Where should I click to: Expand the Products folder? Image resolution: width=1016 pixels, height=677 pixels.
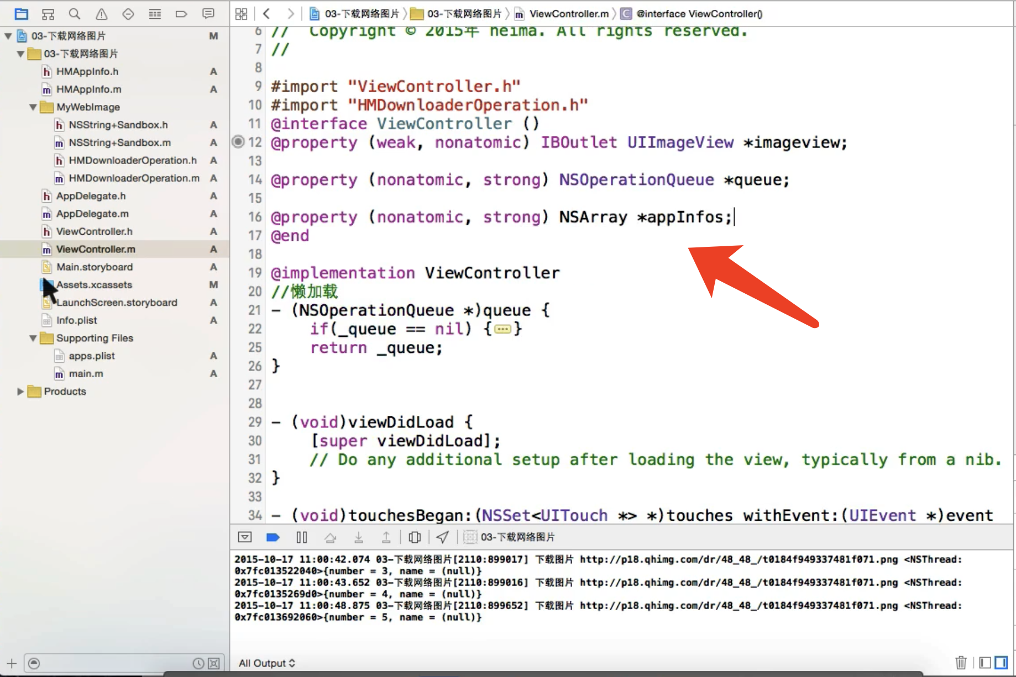pyautogui.click(x=20, y=392)
